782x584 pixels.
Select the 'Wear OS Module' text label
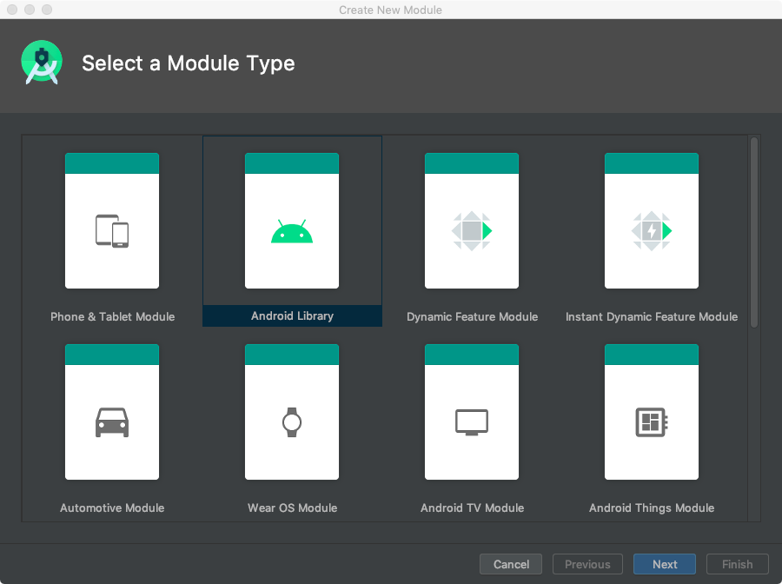tap(292, 508)
